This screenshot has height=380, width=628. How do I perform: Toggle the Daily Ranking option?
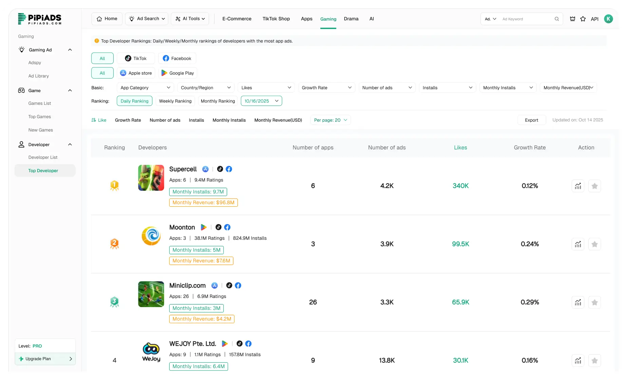pos(134,101)
